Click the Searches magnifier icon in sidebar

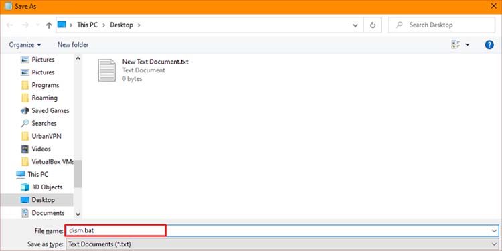click(x=25, y=123)
